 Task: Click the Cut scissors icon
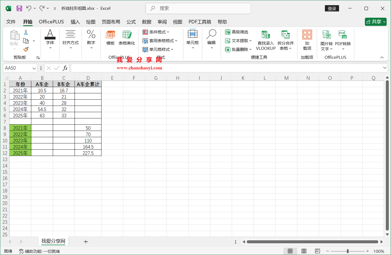coord(26,32)
